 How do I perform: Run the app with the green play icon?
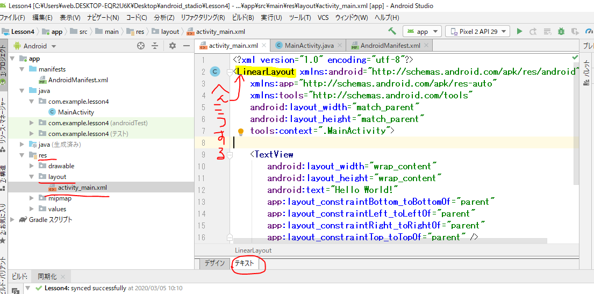click(x=519, y=32)
